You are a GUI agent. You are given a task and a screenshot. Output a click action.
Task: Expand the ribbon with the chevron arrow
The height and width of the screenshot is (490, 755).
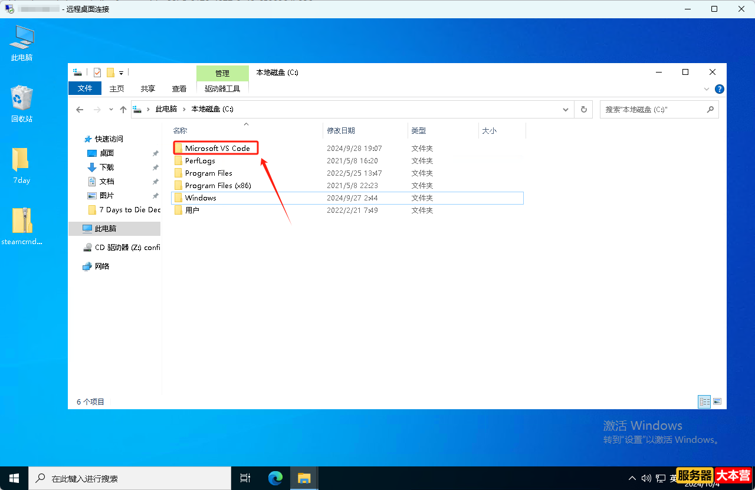[x=707, y=89]
